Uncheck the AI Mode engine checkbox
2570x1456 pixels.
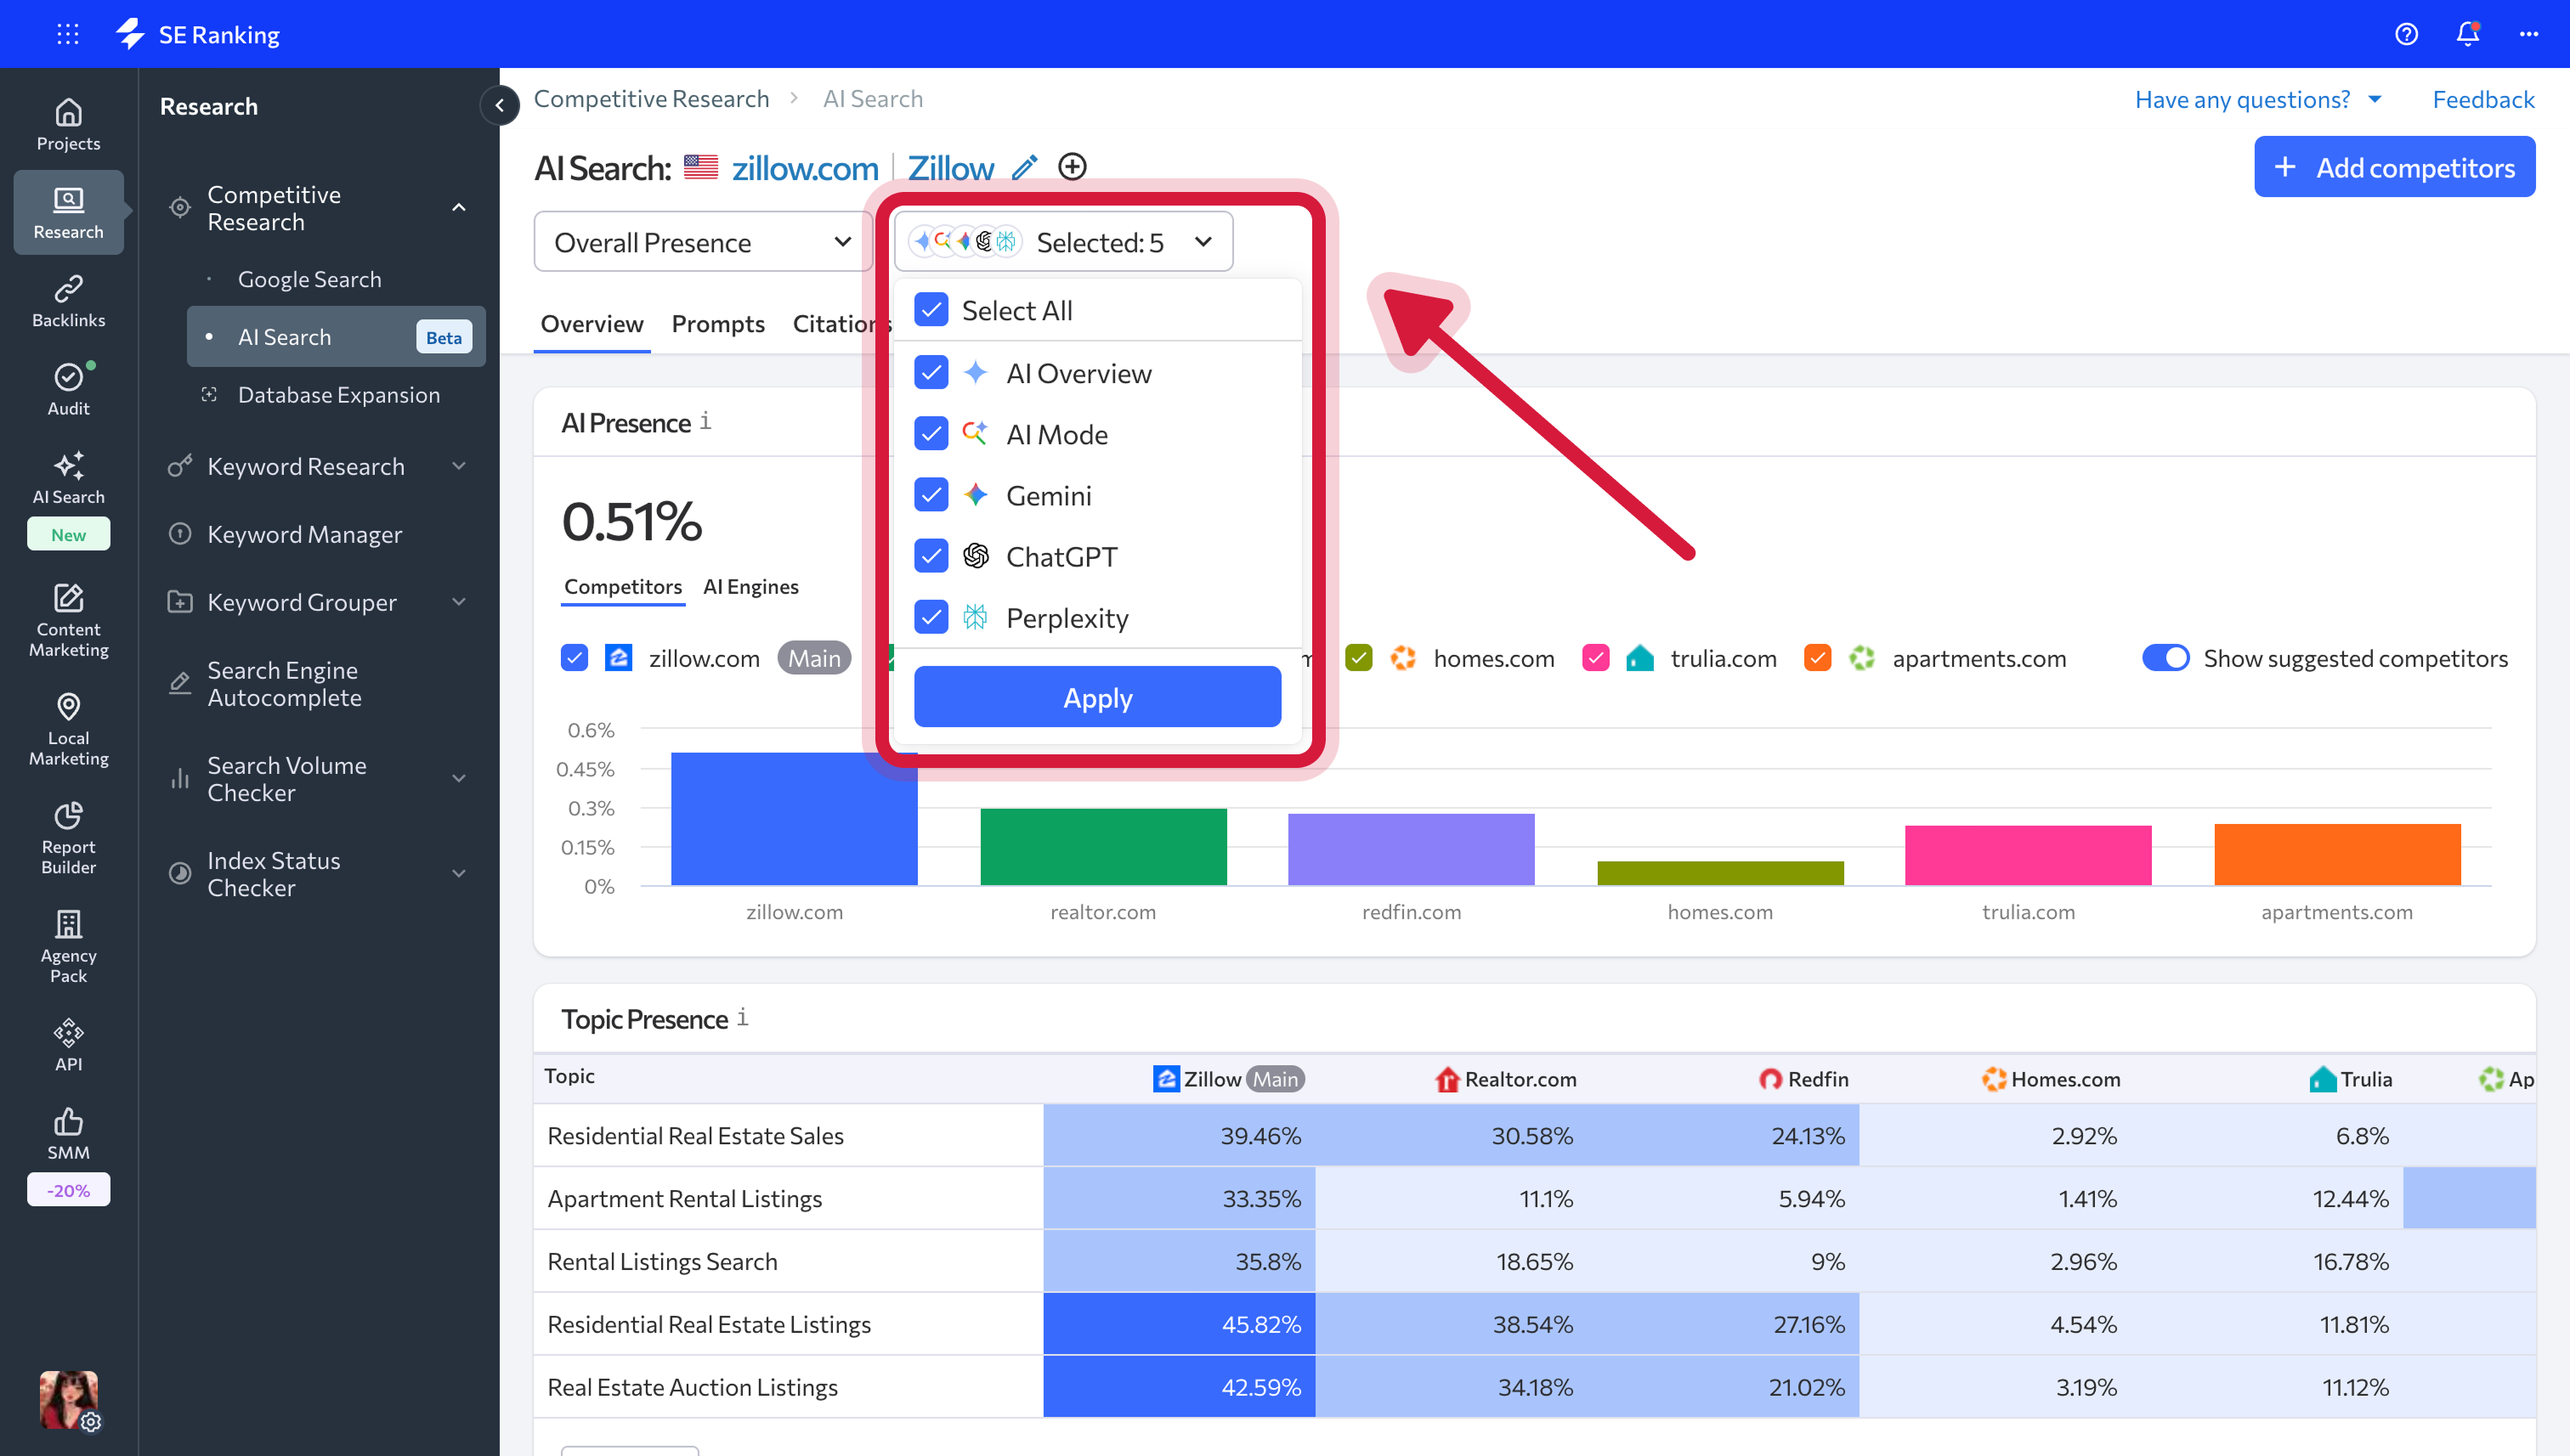[931, 434]
